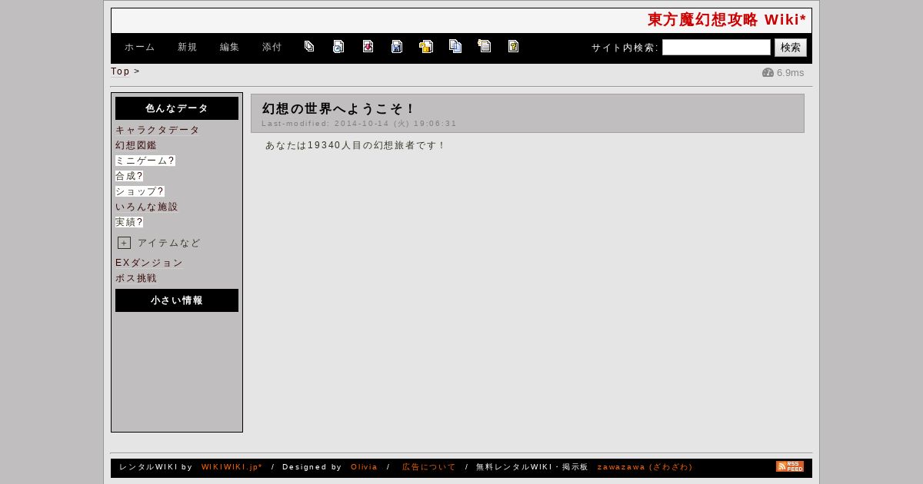Click the stacked pages list icon

(x=309, y=46)
